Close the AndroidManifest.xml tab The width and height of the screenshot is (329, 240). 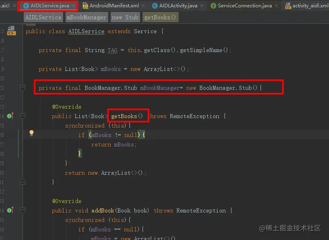(143, 6)
